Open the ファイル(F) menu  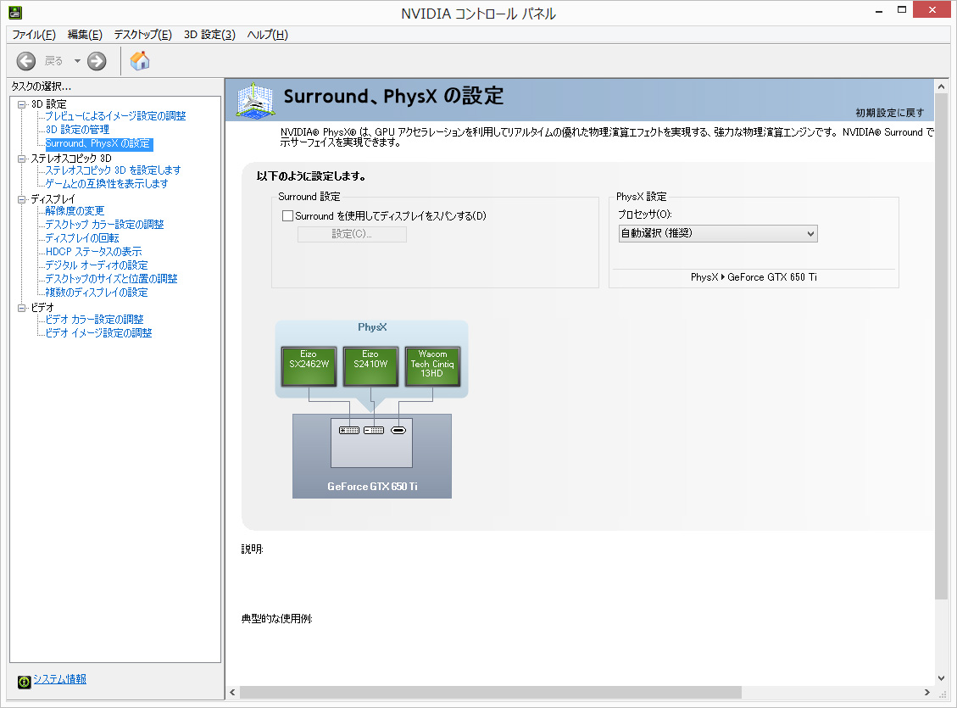pos(34,35)
